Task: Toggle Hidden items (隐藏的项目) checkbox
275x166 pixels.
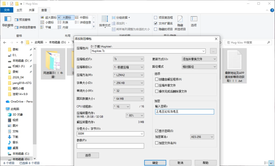Action: 156,29
